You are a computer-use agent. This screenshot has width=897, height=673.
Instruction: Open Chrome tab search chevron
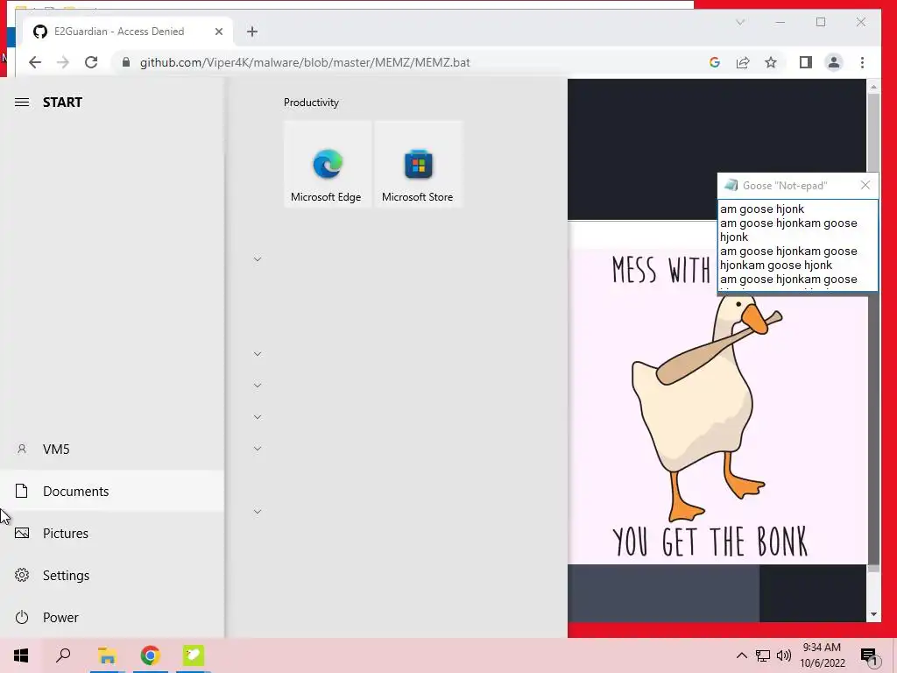coord(740,22)
